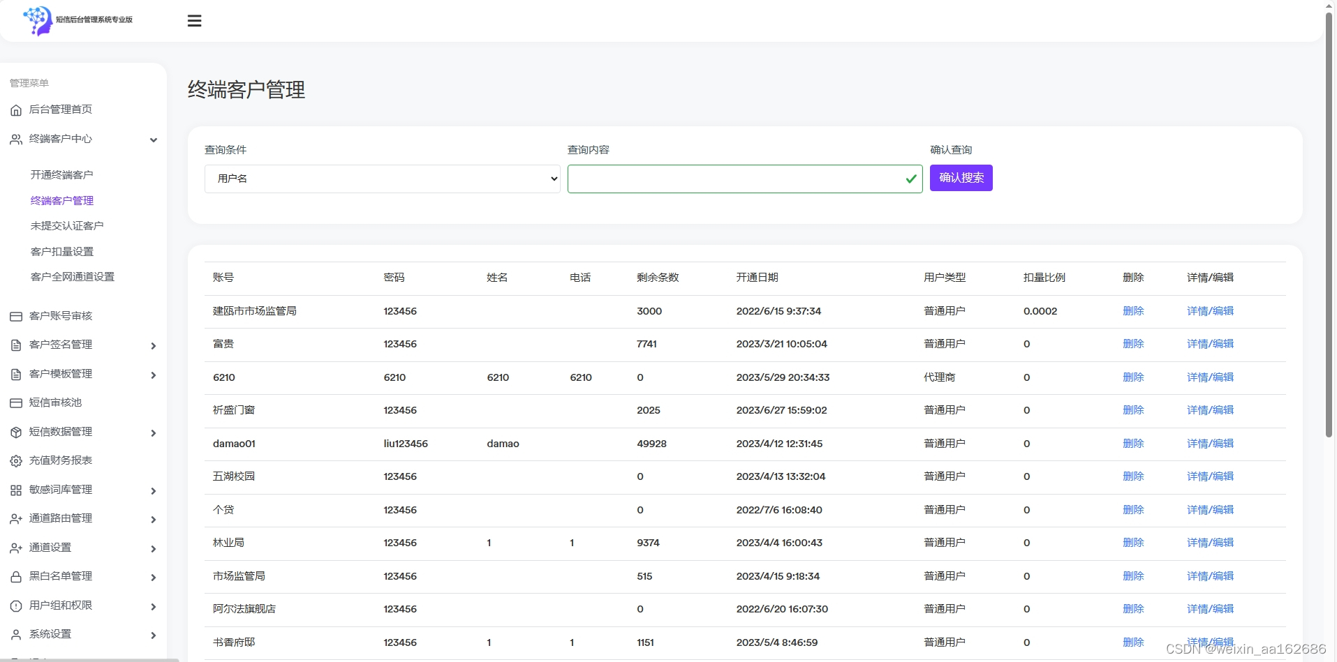The width and height of the screenshot is (1337, 662).
Task: Click the 书香府邸 account name
Action: pos(234,642)
